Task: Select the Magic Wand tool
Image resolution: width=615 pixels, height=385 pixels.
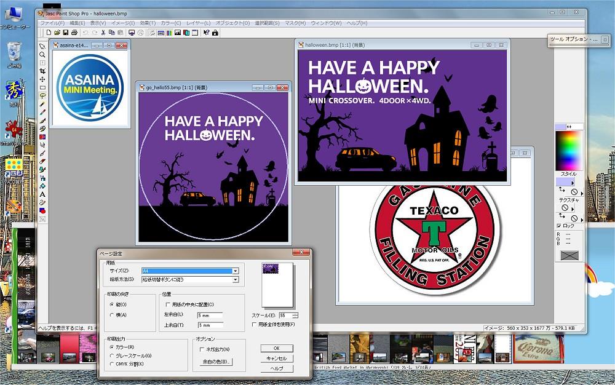Action: click(x=42, y=104)
